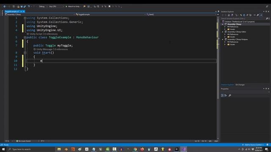The image size is (271, 152).
Task: Pin the Solution Explorer panel
Action: coord(266,11)
